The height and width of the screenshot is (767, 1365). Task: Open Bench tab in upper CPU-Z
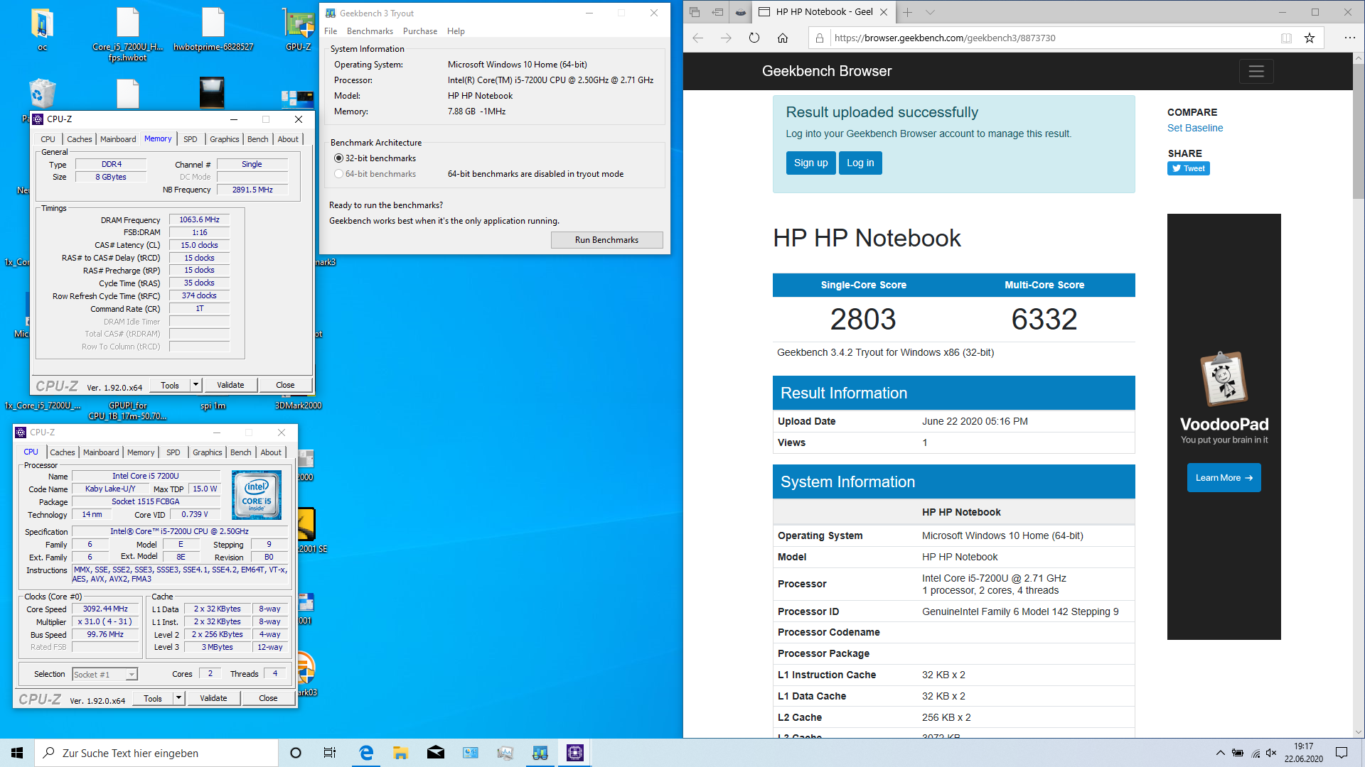point(258,139)
